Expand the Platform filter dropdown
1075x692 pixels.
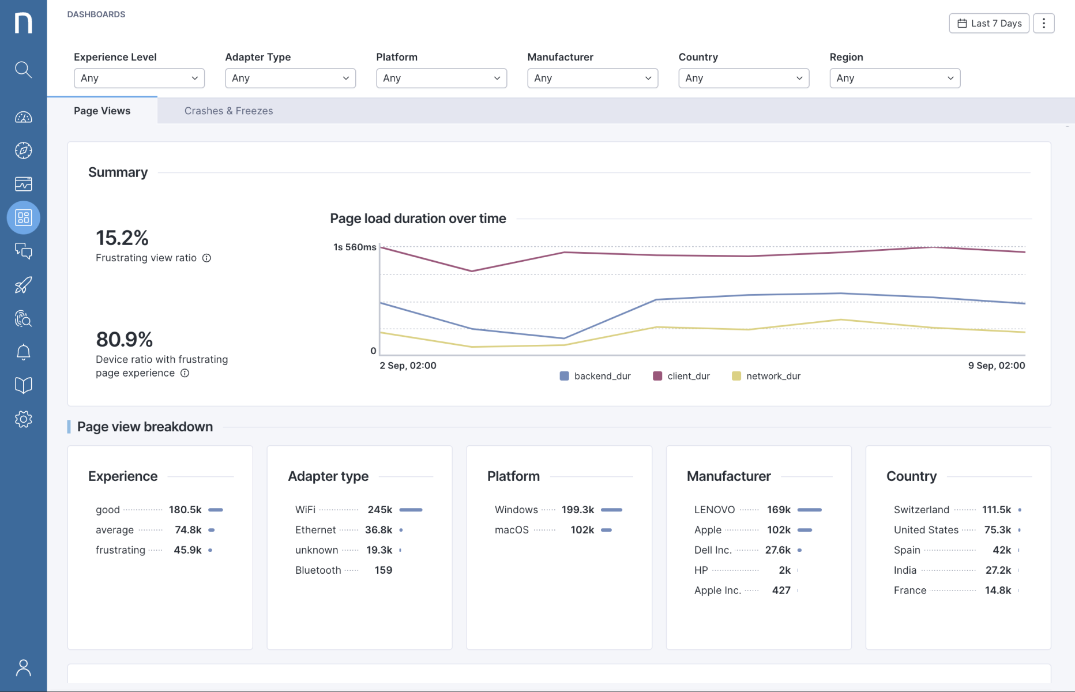[x=441, y=78]
